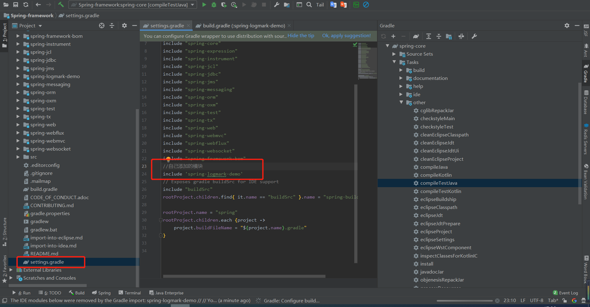The height and width of the screenshot is (307, 590).
Task: Expand the spring-webmvc module folder
Action: tap(18, 141)
